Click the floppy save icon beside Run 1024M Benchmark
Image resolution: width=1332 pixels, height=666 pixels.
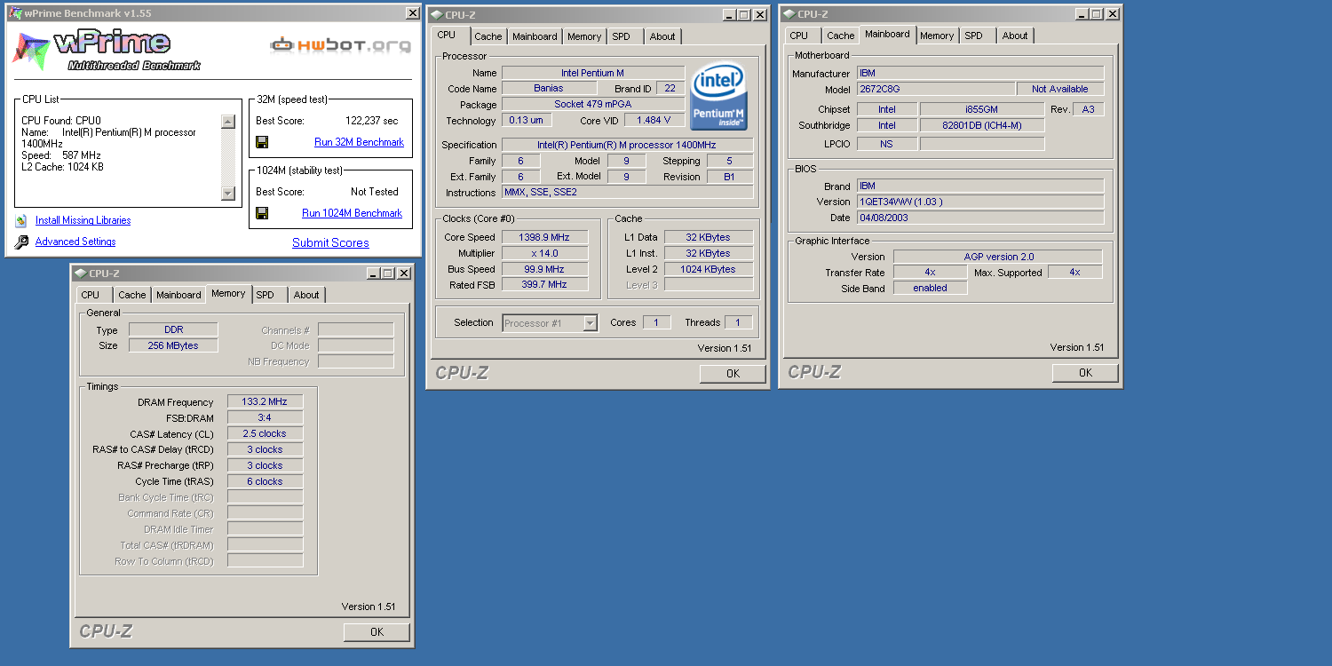[x=262, y=213]
